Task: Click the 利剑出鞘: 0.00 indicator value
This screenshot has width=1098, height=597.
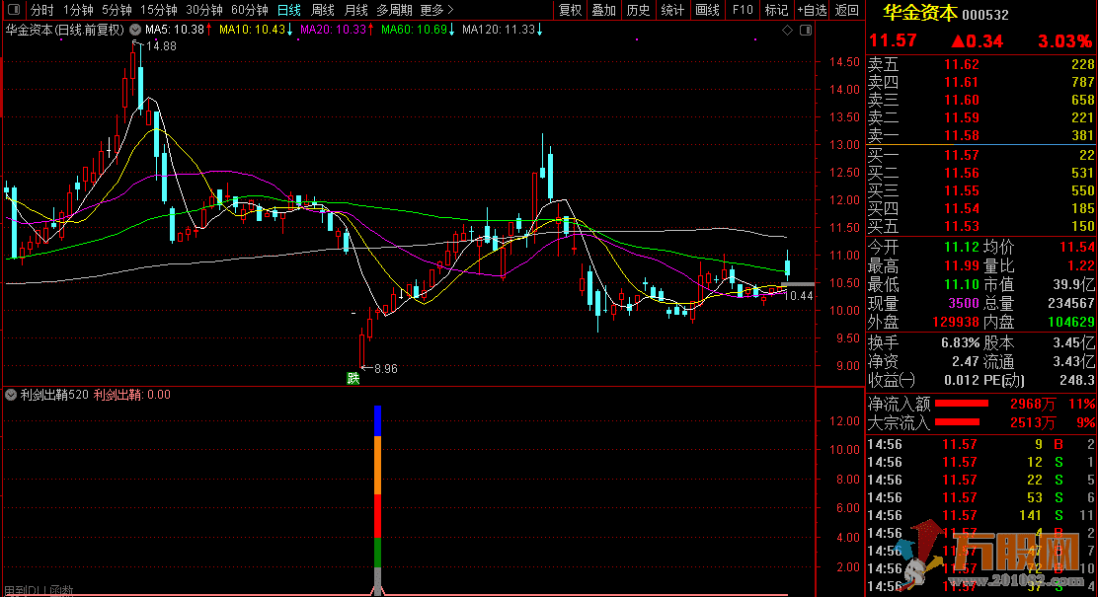Action: point(132,395)
